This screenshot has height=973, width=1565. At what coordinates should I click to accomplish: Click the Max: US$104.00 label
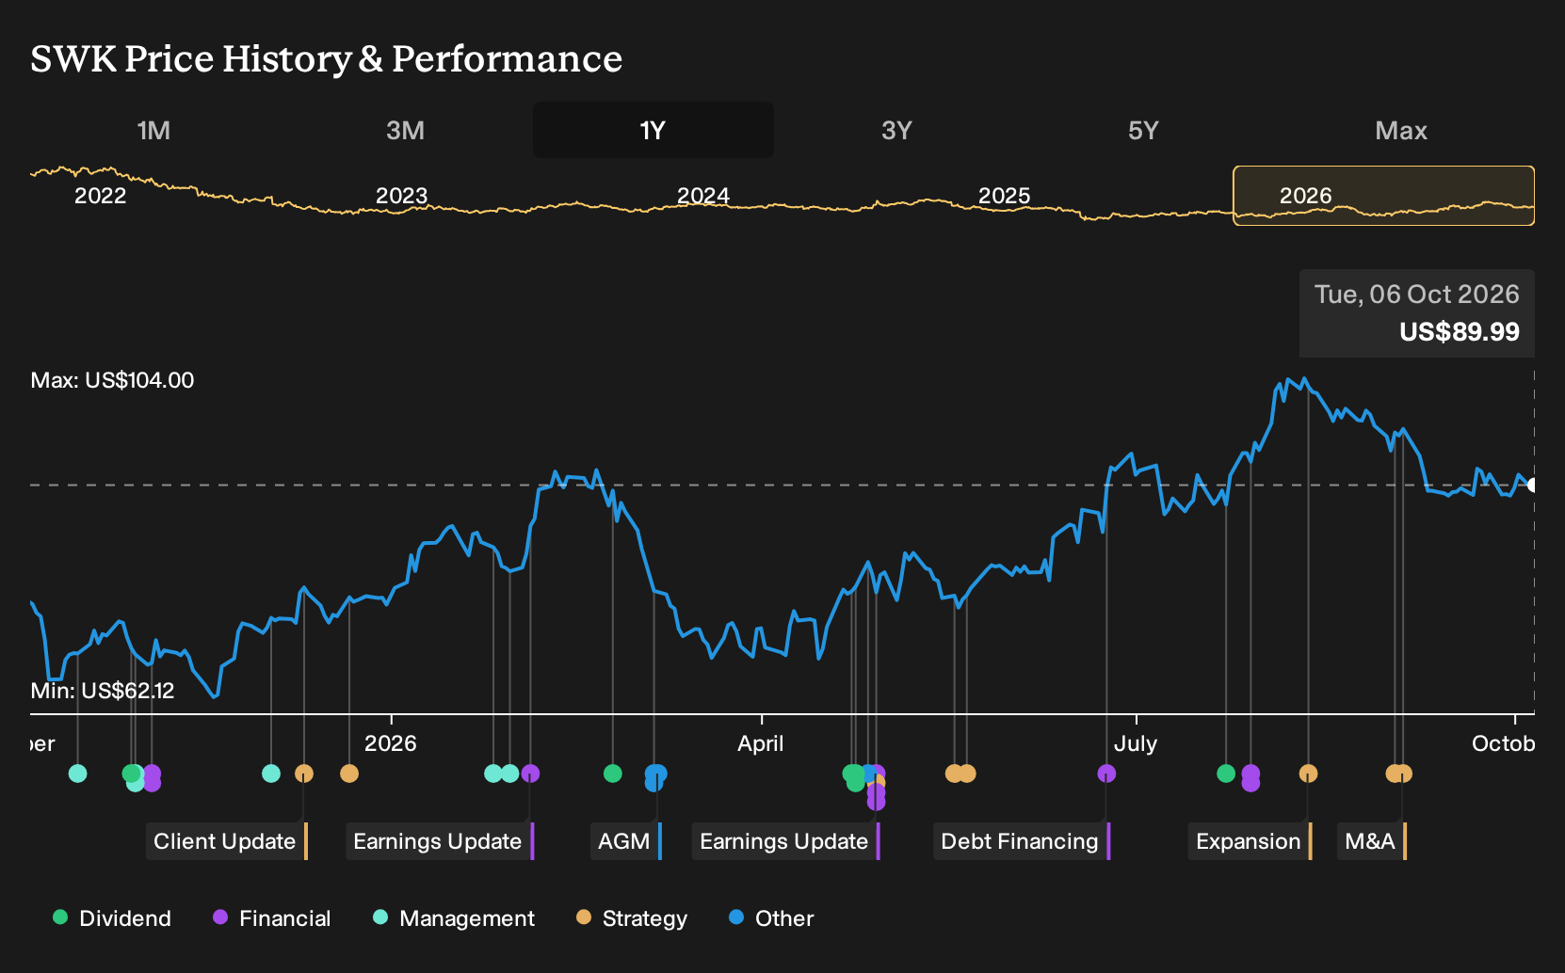pyautogui.click(x=112, y=380)
